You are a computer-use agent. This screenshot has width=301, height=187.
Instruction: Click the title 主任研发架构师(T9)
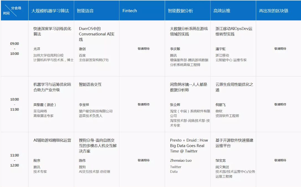pyautogui.click(x=94, y=60)
